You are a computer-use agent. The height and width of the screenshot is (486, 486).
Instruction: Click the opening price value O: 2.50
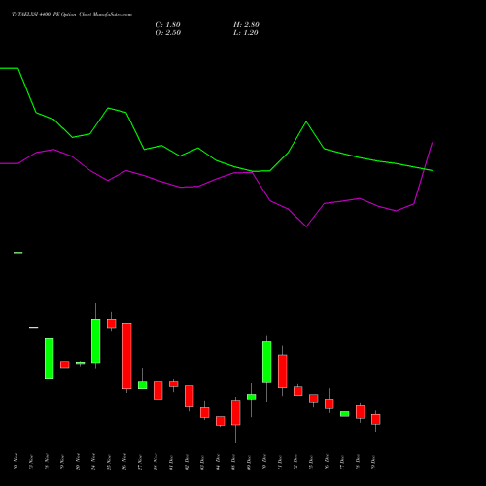(x=168, y=33)
